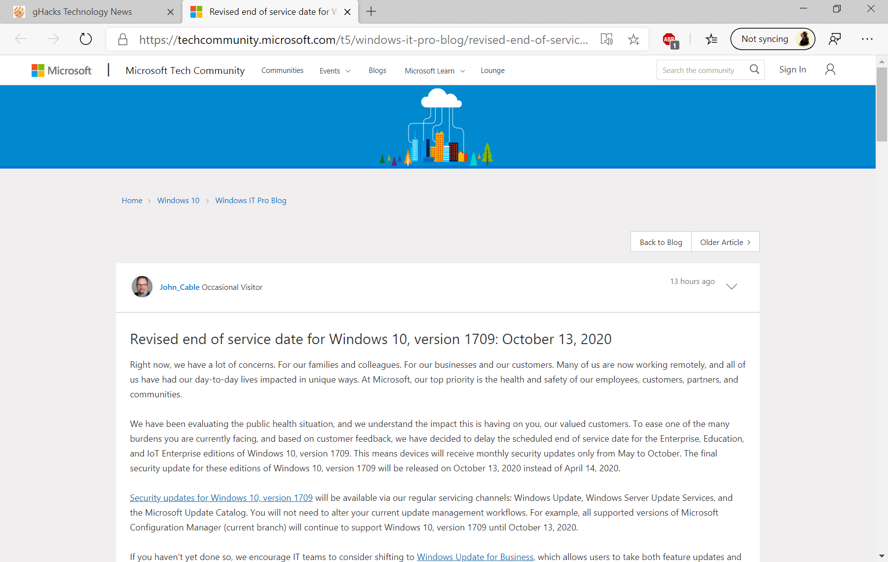View site security lock info

pos(123,39)
